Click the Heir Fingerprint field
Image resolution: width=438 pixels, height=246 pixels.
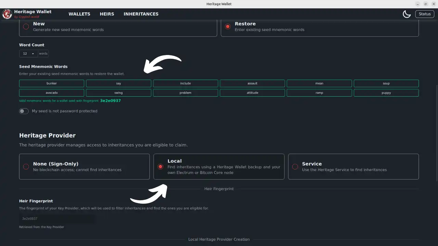pos(57,219)
